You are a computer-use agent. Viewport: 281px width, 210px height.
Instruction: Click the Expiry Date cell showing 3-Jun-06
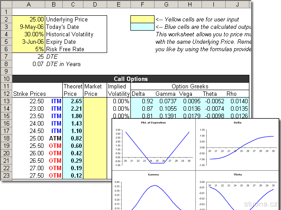tap(29, 42)
